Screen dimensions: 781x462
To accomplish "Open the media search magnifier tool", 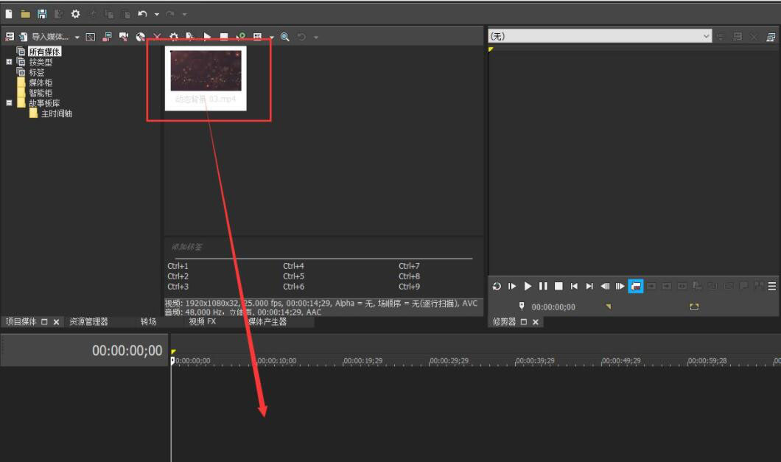I will click(284, 35).
